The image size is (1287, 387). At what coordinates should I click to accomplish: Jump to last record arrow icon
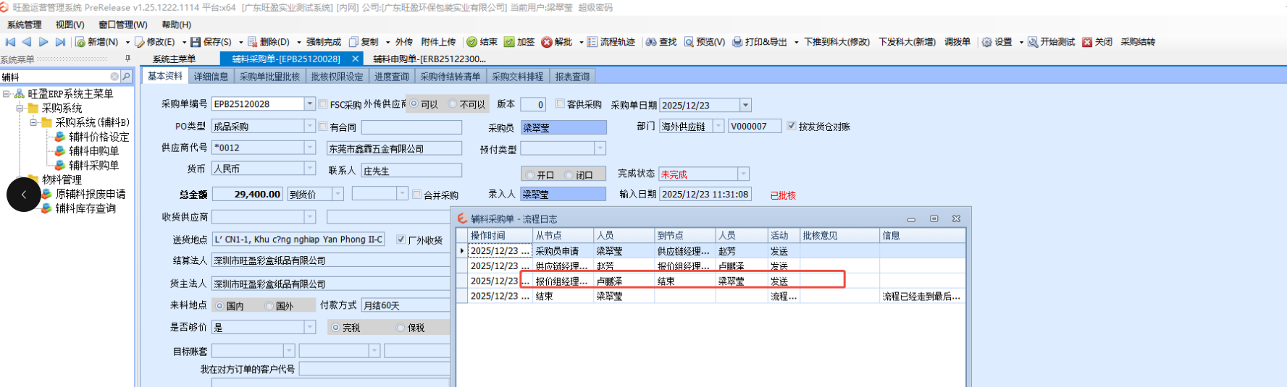tap(60, 42)
